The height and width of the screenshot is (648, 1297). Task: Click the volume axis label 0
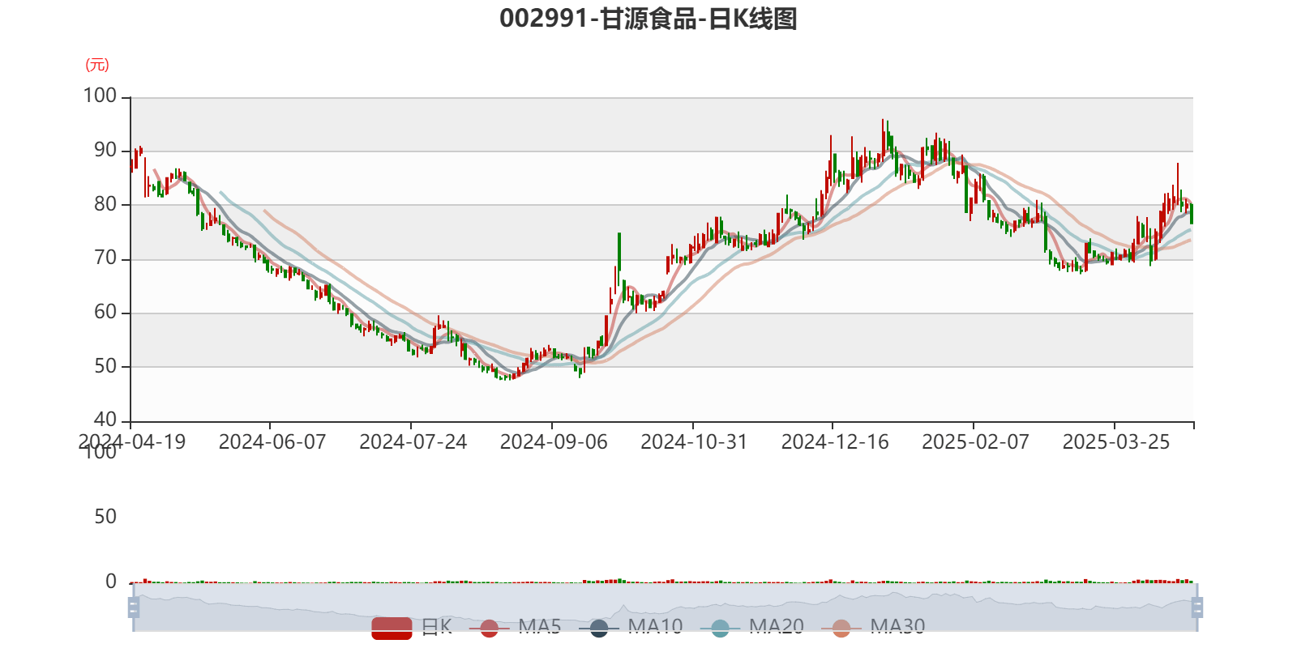pyautogui.click(x=111, y=582)
